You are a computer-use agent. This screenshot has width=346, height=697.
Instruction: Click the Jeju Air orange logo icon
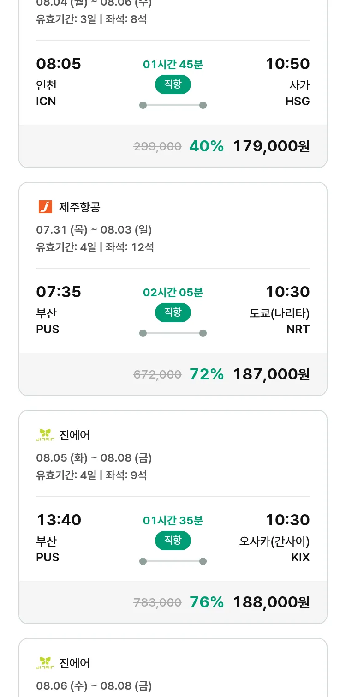point(45,207)
